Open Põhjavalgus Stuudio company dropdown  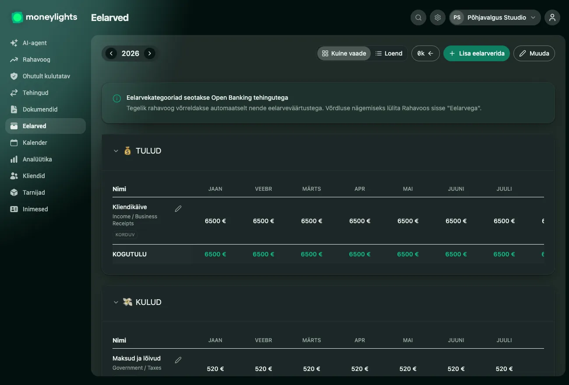pos(495,17)
